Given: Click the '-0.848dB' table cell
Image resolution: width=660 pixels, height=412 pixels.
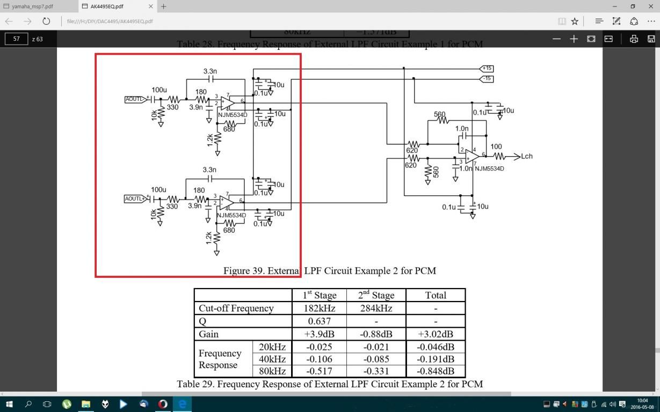Looking at the screenshot, I should (x=436, y=371).
